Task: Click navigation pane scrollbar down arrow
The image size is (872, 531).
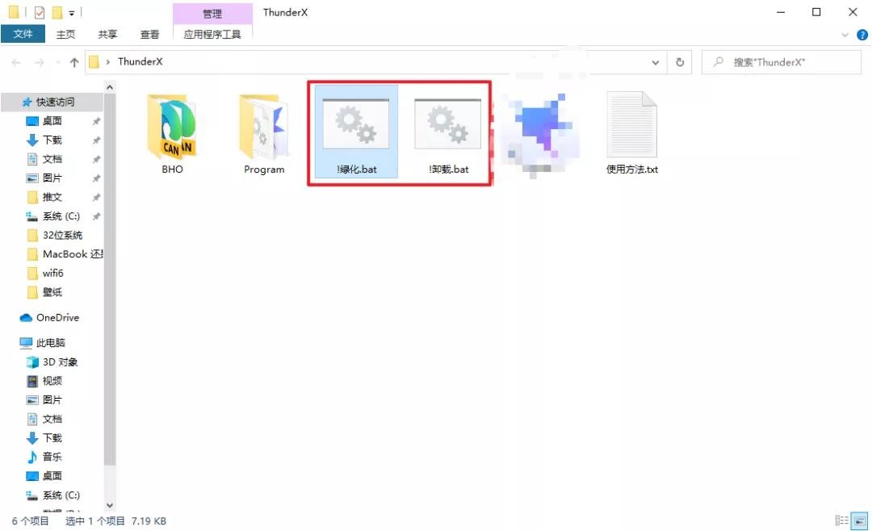Action: [110, 505]
